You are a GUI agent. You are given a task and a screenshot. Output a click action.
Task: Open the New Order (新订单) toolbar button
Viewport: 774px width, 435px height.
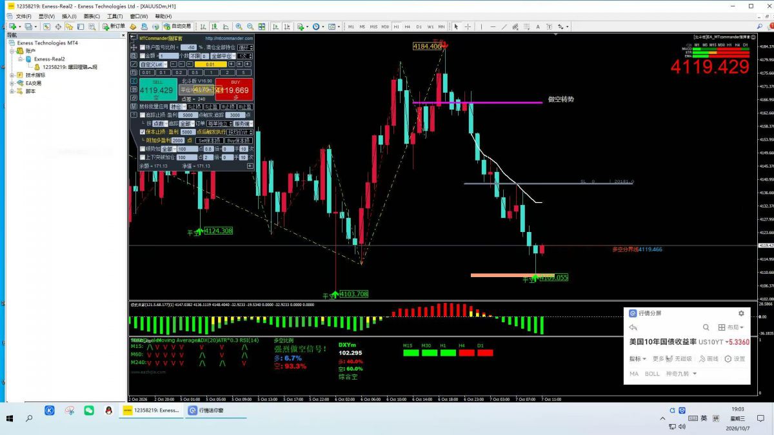tap(114, 26)
